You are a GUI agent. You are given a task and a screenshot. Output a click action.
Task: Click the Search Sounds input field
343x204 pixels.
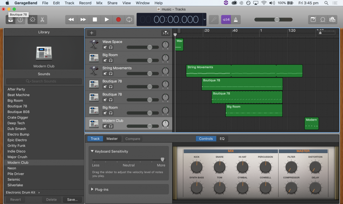[x=44, y=81]
